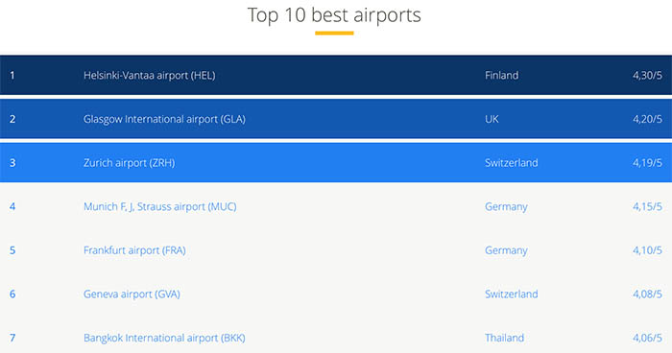672x353 pixels.
Task: Click the 4,15/5 rating for Munich
Action: click(647, 206)
